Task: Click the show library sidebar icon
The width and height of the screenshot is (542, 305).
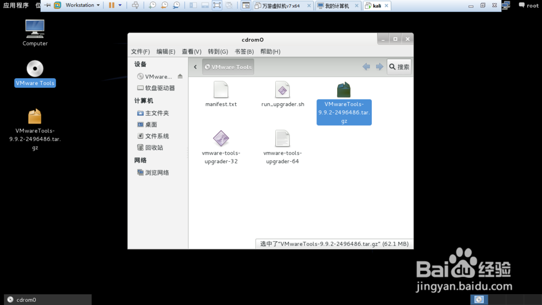Action: tap(193, 5)
